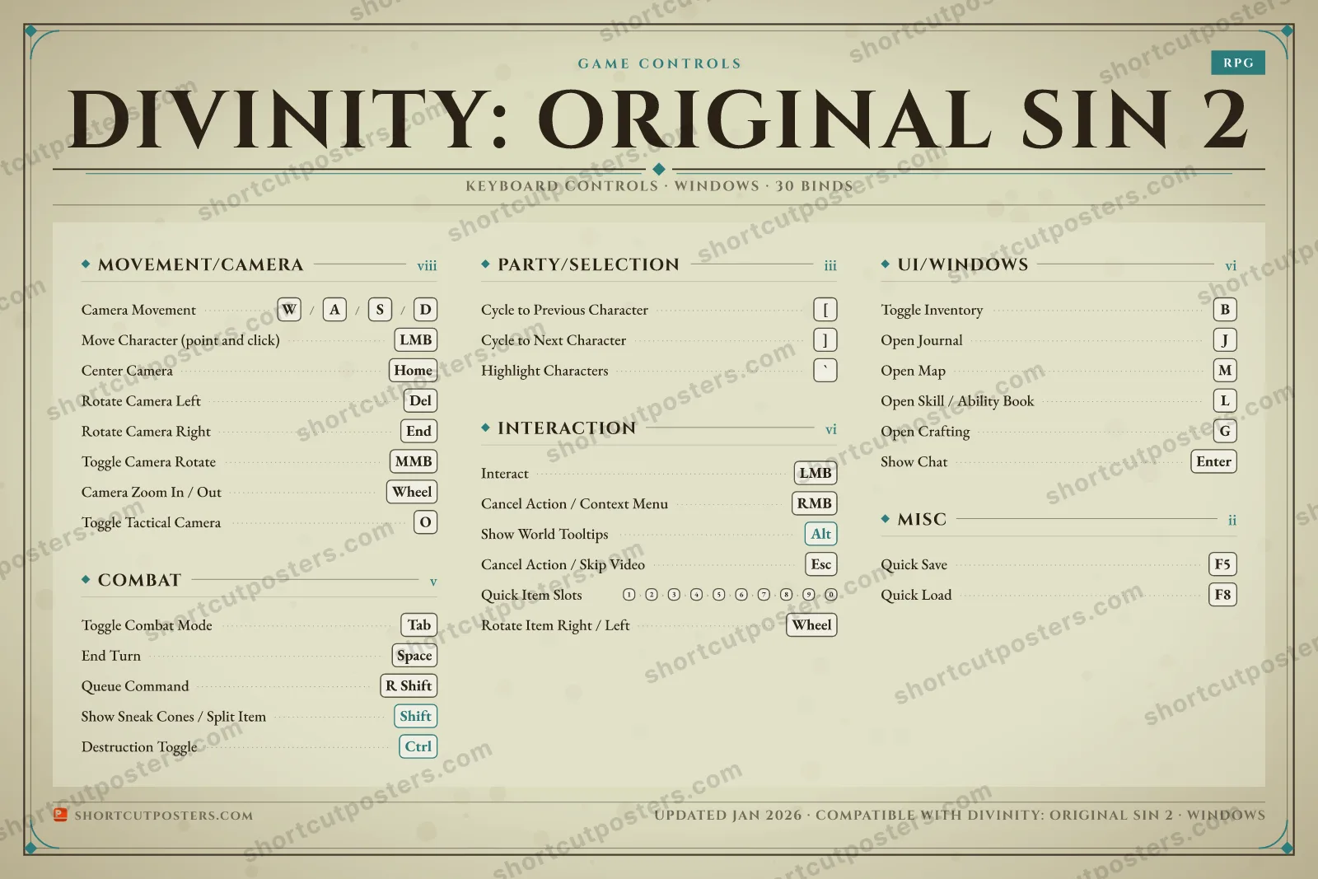The width and height of the screenshot is (1318, 879).
Task: Click the Ctrl key for Destruction Toggle
Action: click(x=418, y=747)
